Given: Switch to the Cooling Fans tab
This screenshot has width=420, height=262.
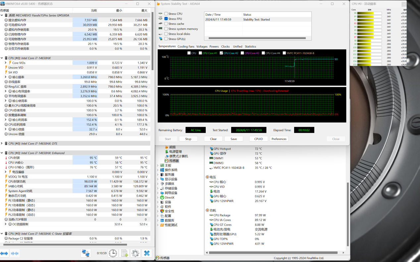Looking at the screenshot, I should pos(186,47).
